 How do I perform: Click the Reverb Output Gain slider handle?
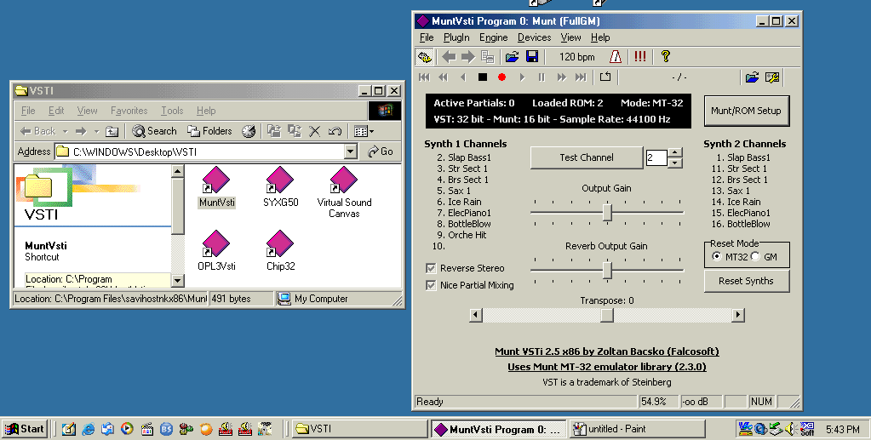(607, 270)
